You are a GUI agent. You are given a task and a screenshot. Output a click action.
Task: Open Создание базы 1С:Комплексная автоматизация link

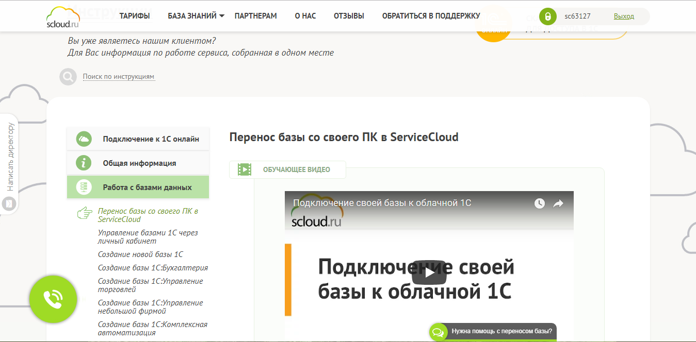pyautogui.click(x=152, y=329)
